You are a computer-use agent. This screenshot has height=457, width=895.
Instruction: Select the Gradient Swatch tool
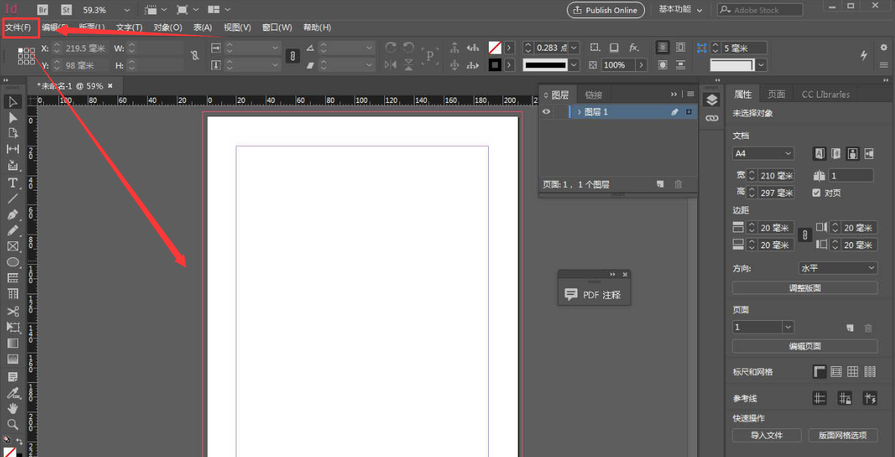point(13,343)
